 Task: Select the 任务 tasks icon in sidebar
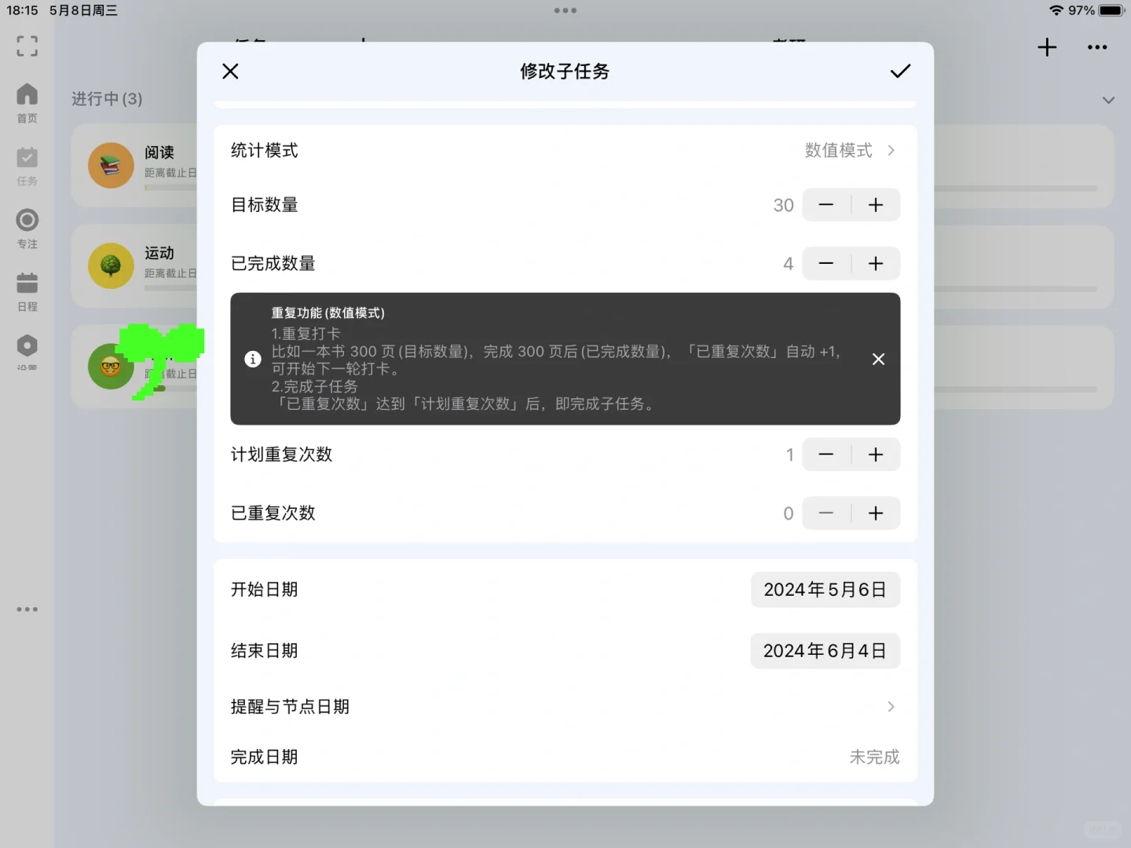(27, 163)
